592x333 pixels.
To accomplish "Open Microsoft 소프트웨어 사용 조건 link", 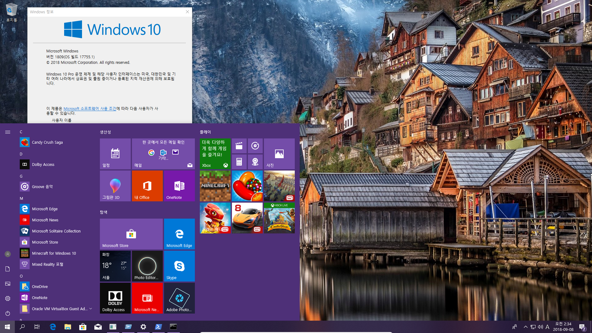I will pos(90,109).
